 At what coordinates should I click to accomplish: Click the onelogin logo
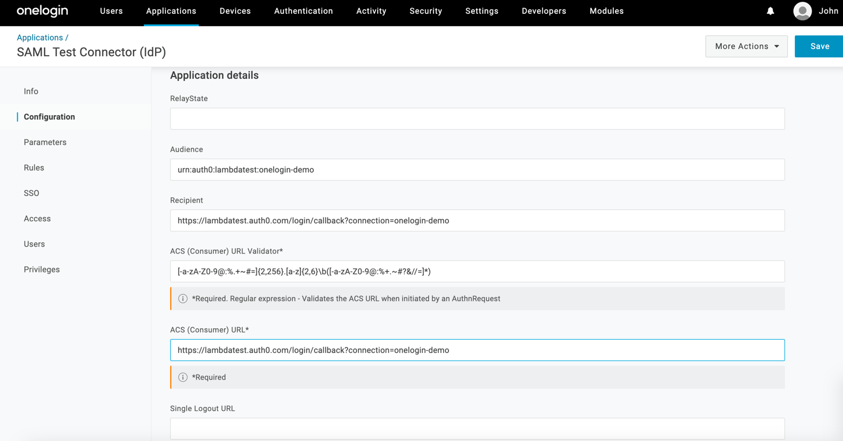[42, 11]
